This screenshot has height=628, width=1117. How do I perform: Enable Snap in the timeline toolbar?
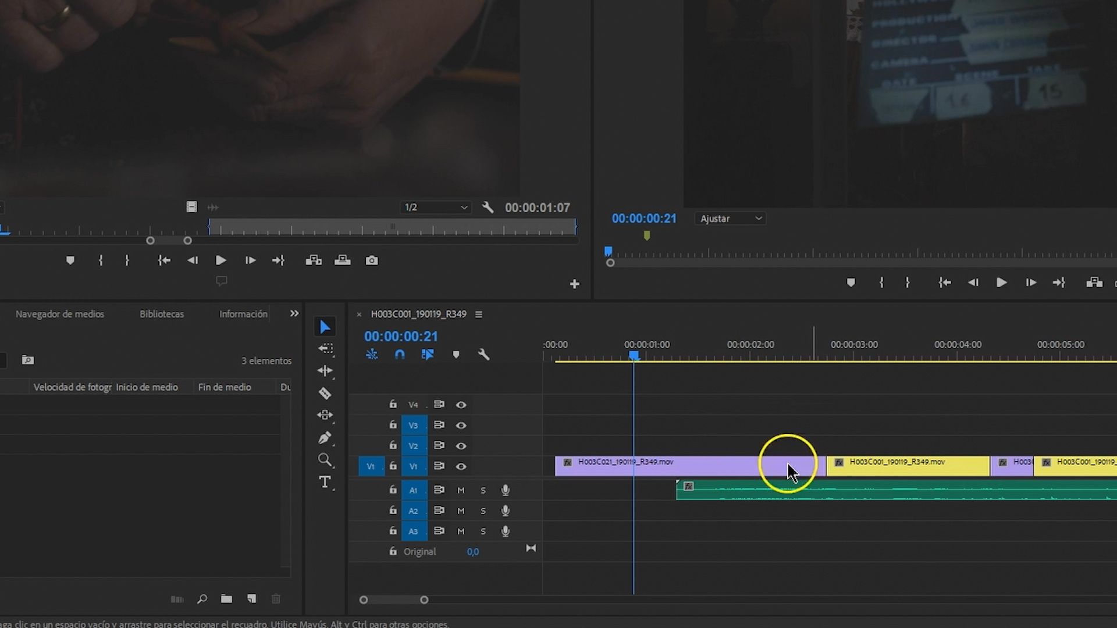400,354
